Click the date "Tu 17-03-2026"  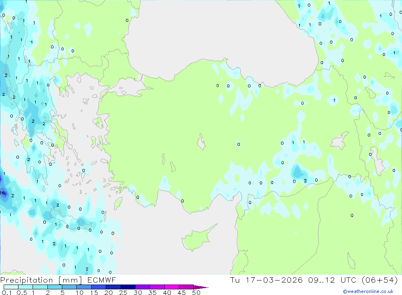coord(267,280)
